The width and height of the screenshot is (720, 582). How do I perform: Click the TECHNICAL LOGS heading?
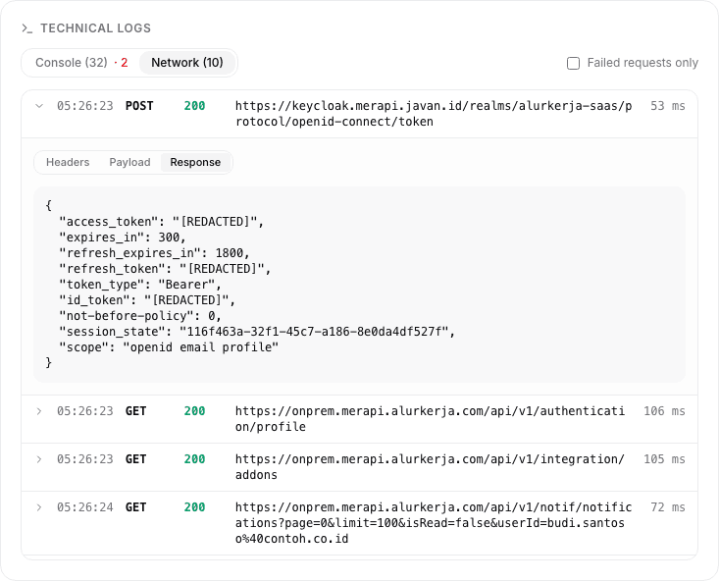coord(95,28)
